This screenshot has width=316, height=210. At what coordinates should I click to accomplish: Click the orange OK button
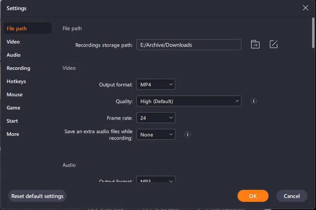[x=253, y=196]
